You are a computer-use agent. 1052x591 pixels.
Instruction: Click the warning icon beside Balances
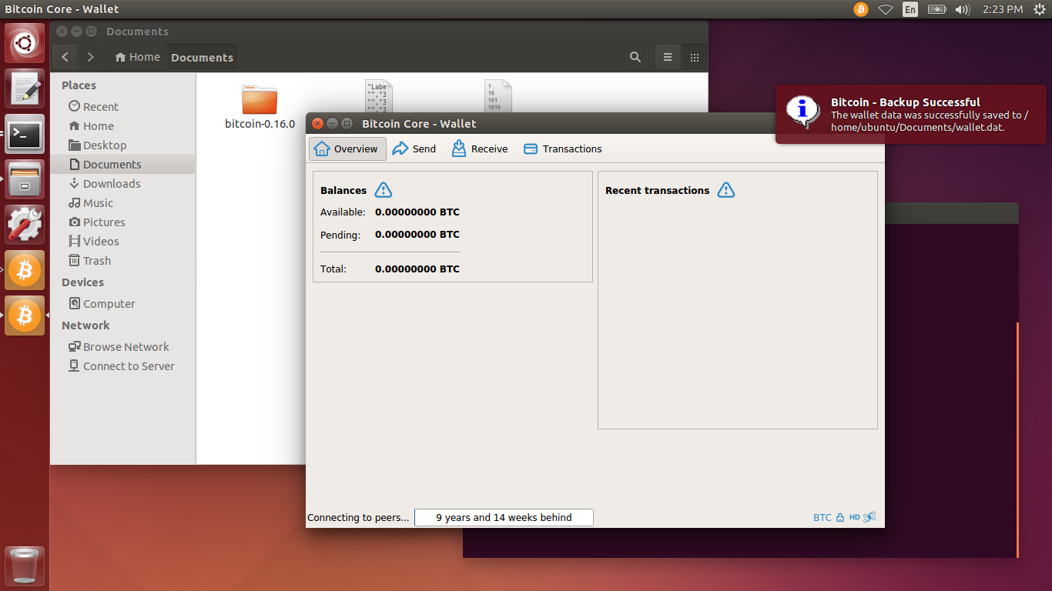pos(384,190)
